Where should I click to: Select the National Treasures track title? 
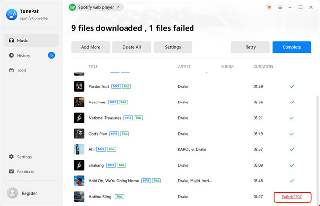[105, 118]
